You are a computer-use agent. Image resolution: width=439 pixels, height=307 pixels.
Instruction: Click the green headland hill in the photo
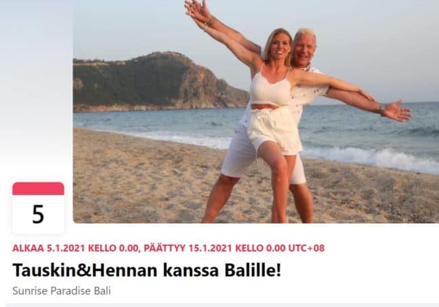[156, 80]
